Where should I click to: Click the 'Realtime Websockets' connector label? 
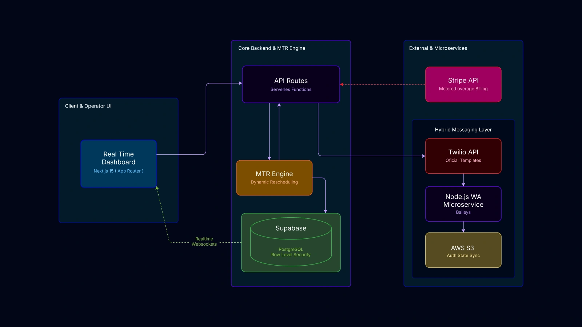click(x=204, y=242)
